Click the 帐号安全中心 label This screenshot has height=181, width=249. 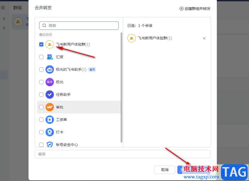click(x=67, y=145)
